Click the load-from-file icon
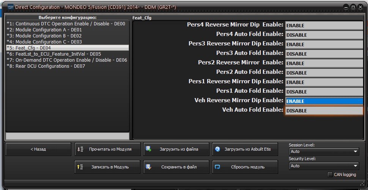 pos(149,149)
